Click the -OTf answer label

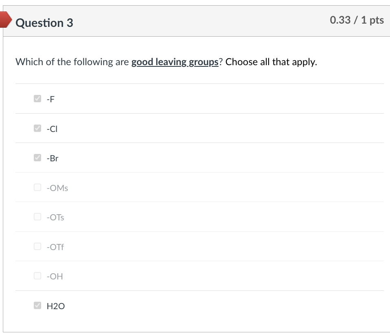[55, 247]
